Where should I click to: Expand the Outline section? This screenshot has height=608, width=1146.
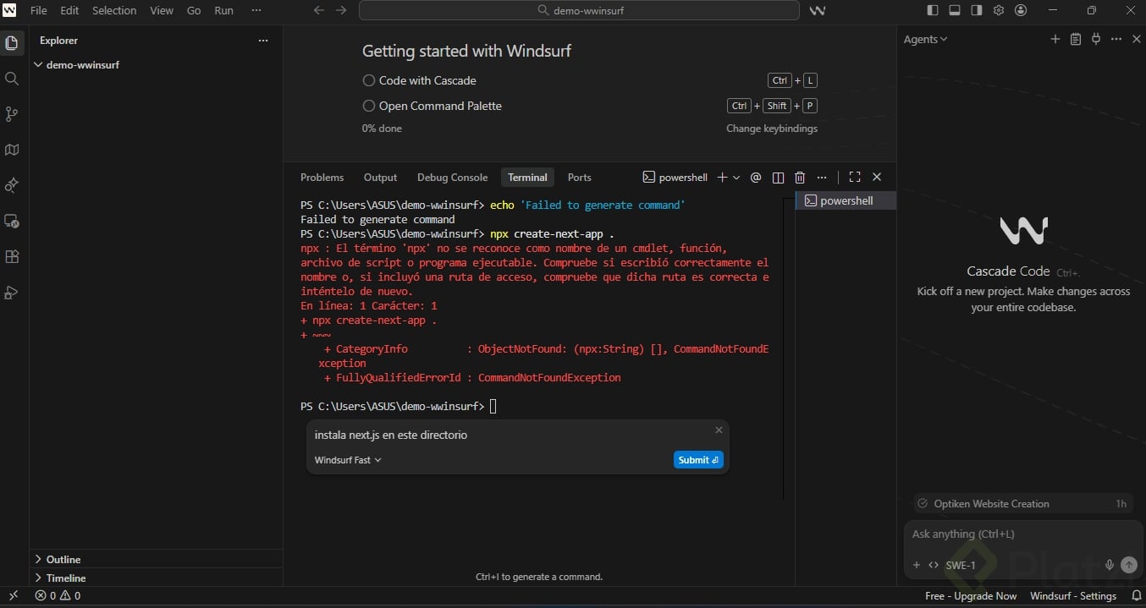point(63,560)
